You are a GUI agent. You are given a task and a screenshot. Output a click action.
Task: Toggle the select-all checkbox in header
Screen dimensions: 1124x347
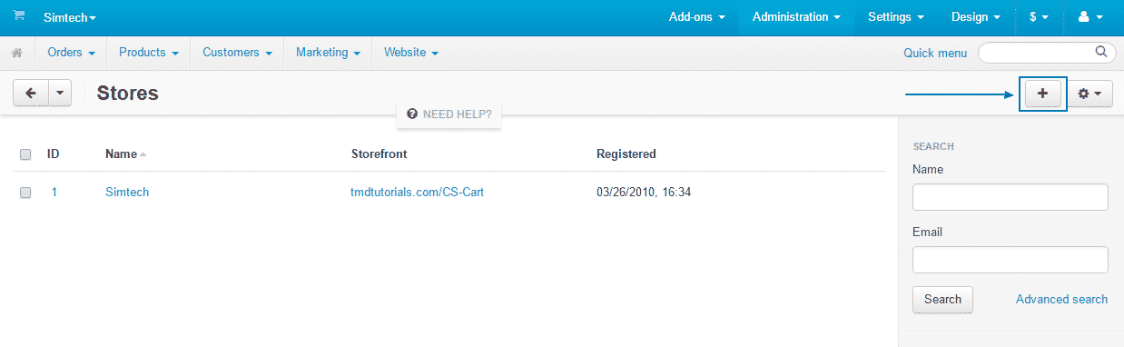point(25,154)
